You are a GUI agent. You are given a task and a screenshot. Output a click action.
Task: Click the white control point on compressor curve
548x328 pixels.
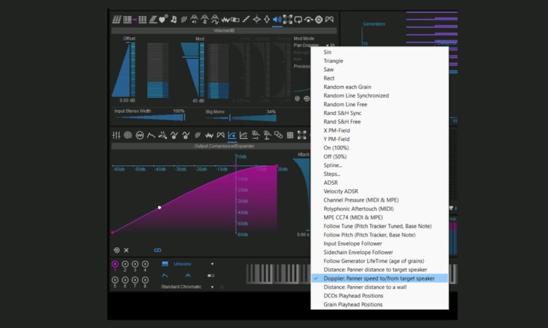(x=159, y=207)
